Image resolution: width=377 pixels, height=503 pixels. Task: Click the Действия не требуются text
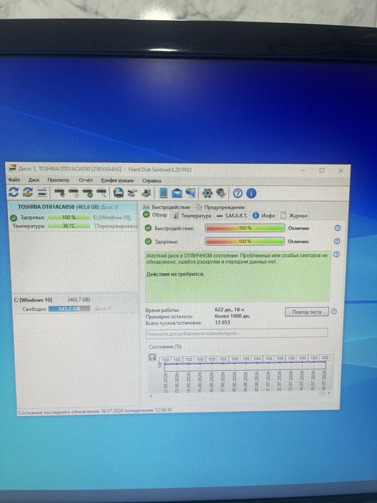(175, 274)
